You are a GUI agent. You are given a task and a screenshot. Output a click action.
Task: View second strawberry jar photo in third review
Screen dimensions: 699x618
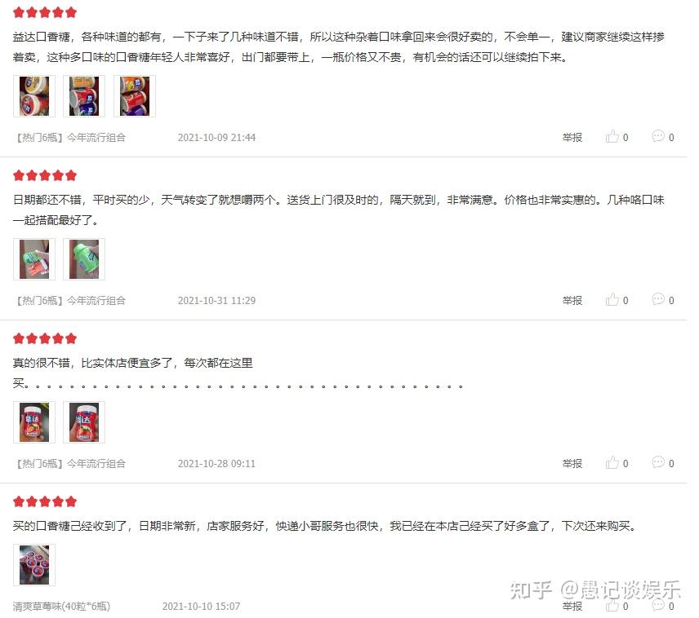[84, 422]
